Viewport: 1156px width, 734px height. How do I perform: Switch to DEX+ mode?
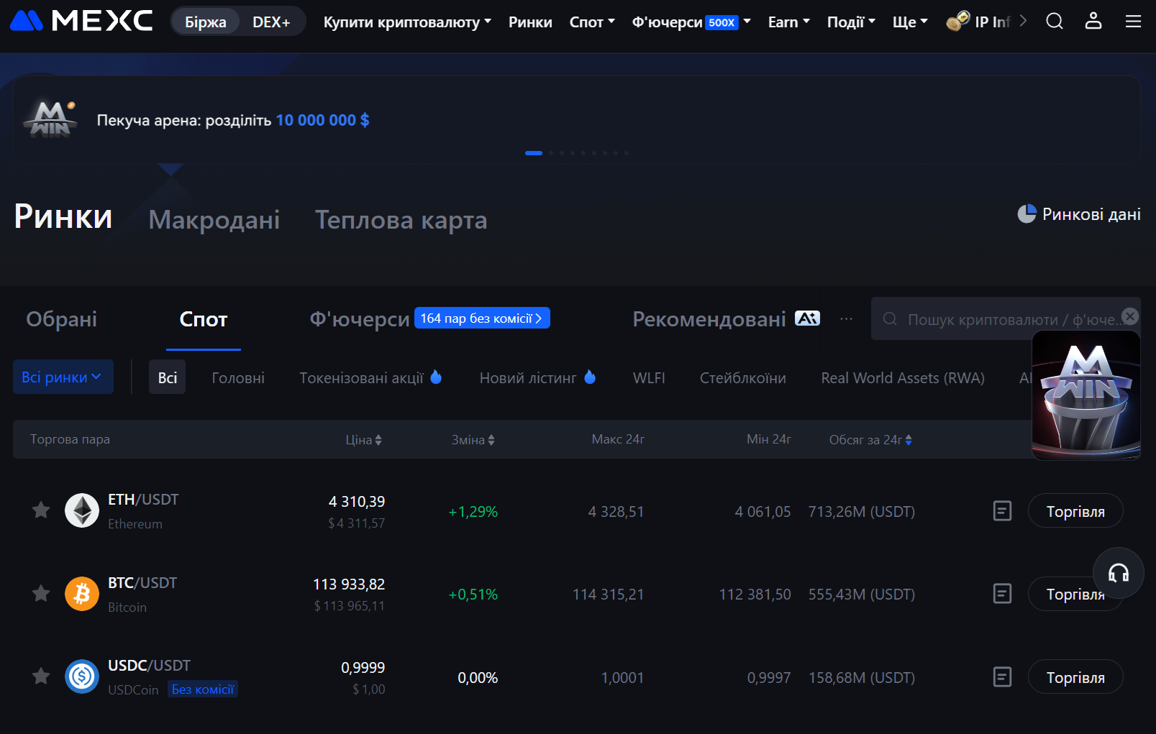point(271,22)
